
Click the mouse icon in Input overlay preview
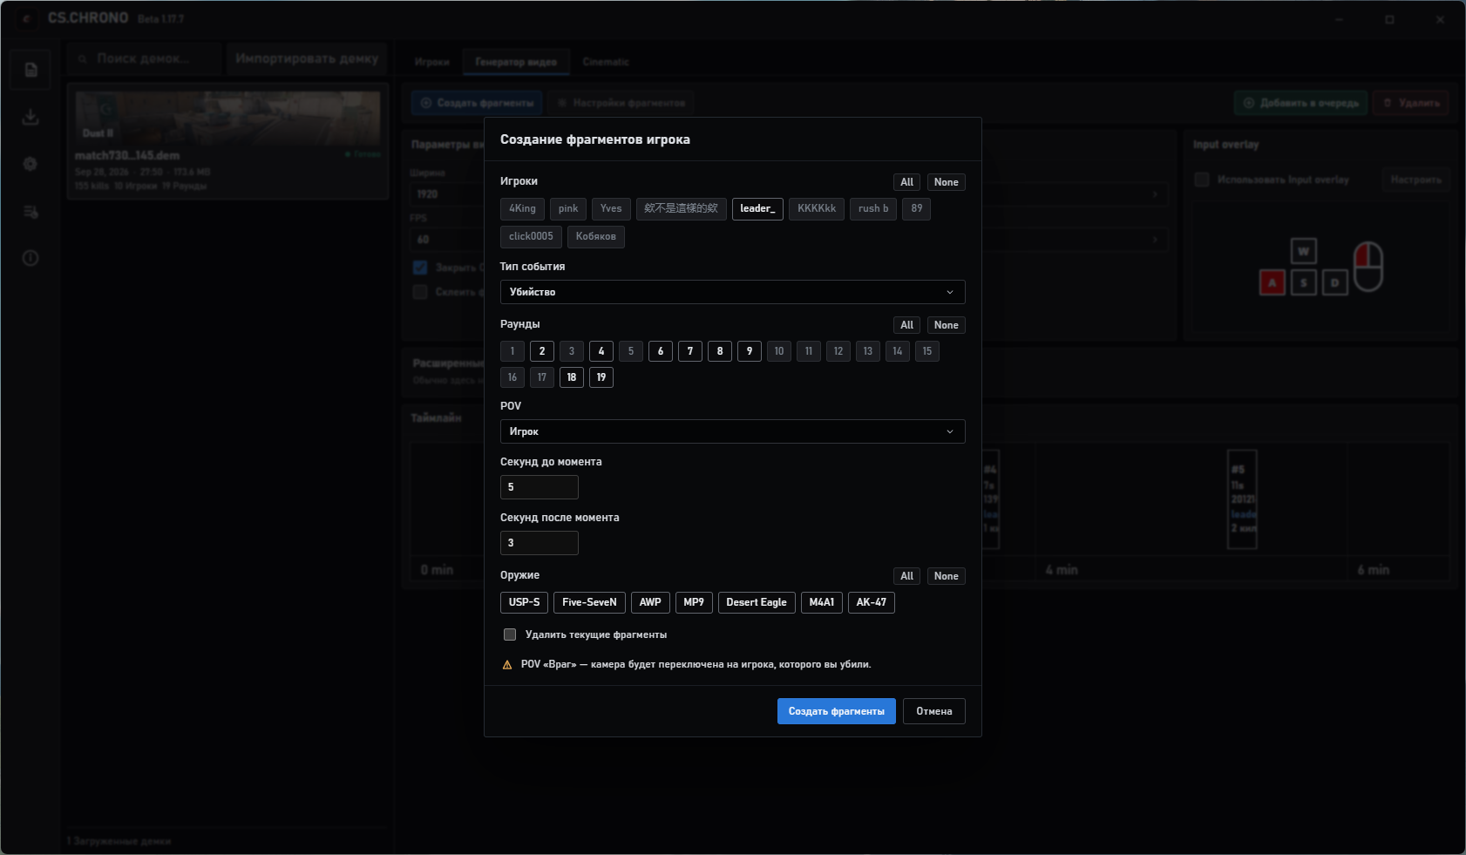pos(1368,266)
